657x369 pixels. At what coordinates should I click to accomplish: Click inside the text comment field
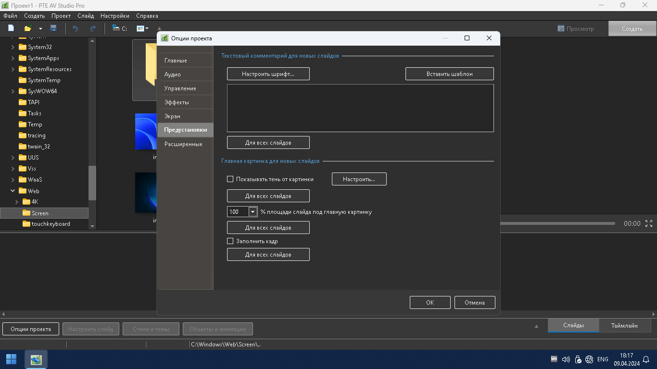360,108
